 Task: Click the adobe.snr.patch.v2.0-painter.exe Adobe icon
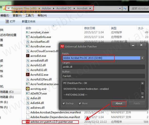pyautogui.click(x=28, y=122)
